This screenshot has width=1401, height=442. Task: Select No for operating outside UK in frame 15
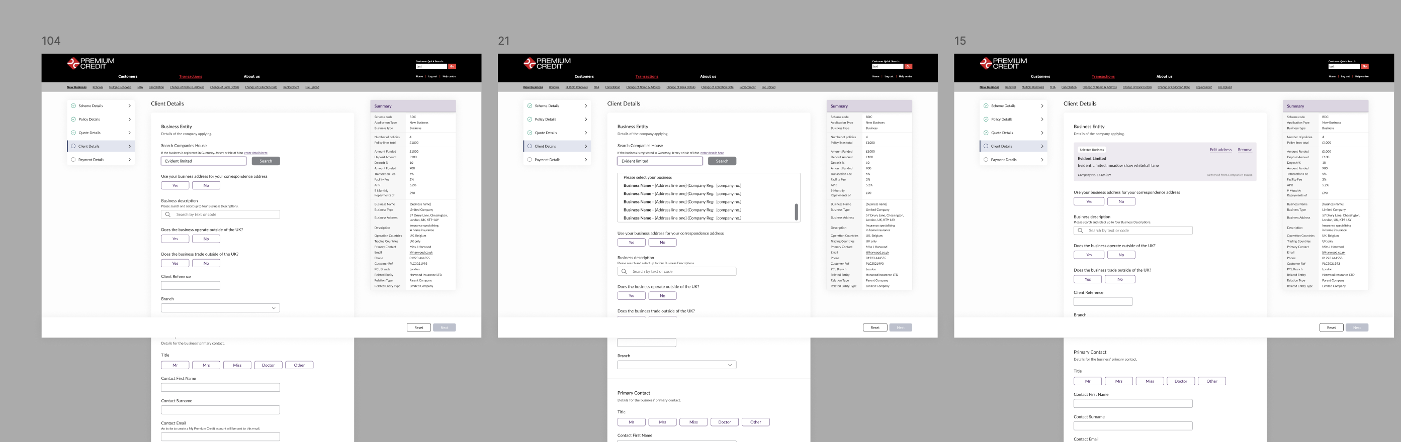coord(1121,255)
